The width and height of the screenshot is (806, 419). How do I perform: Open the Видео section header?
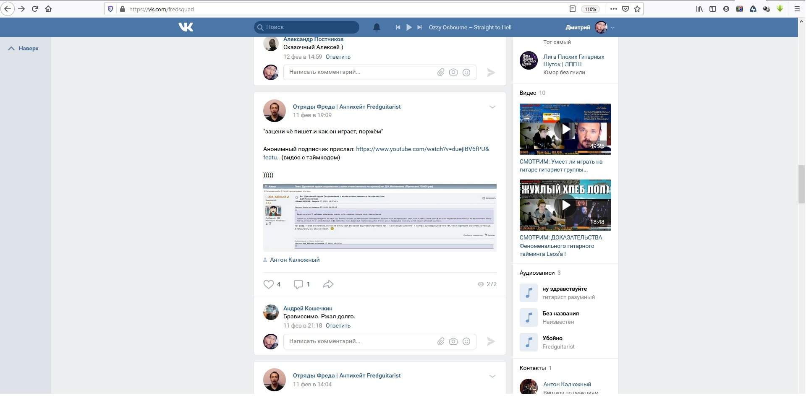tap(528, 93)
